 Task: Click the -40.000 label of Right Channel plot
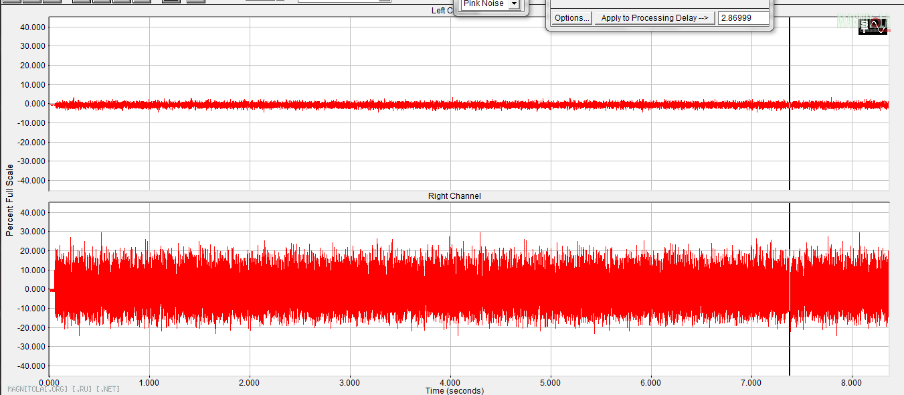[31, 366]
